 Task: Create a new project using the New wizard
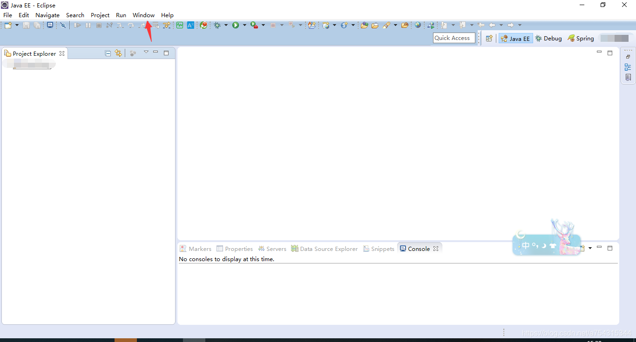click(8, 25)
